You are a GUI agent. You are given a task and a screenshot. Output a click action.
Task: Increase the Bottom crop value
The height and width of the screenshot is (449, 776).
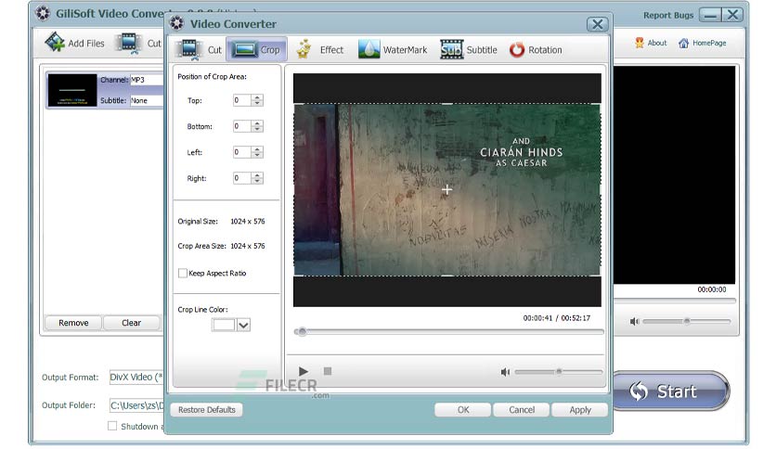click(257, 123)
